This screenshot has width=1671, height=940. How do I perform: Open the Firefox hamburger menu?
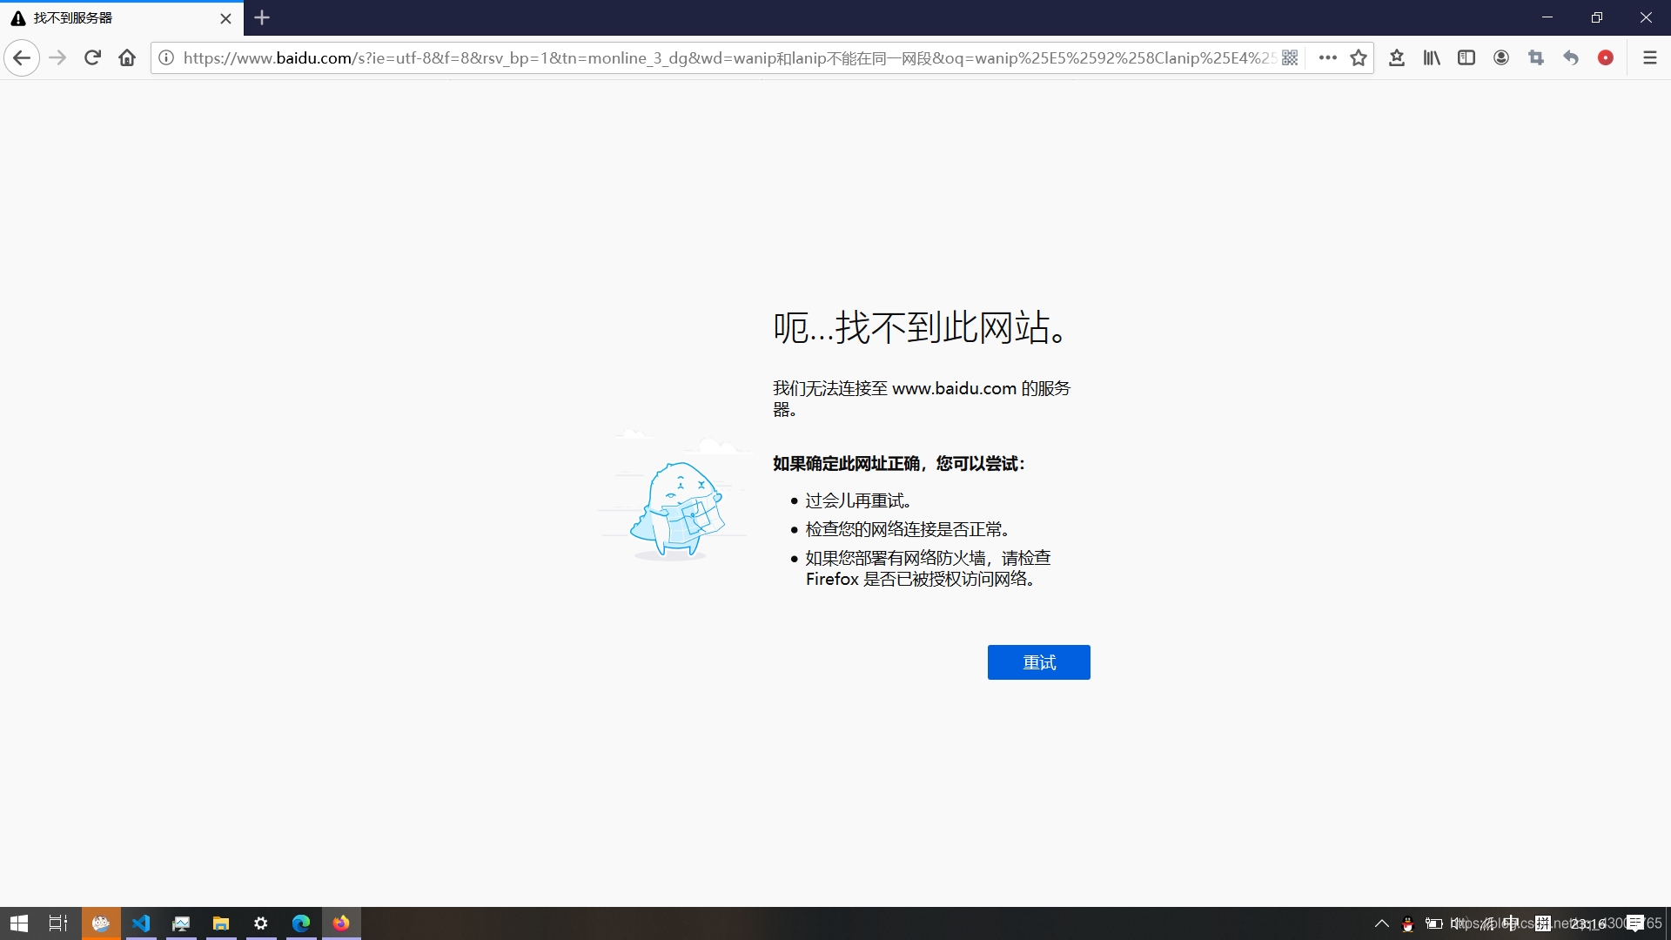pyautogui.click(x=1649, y=58)
